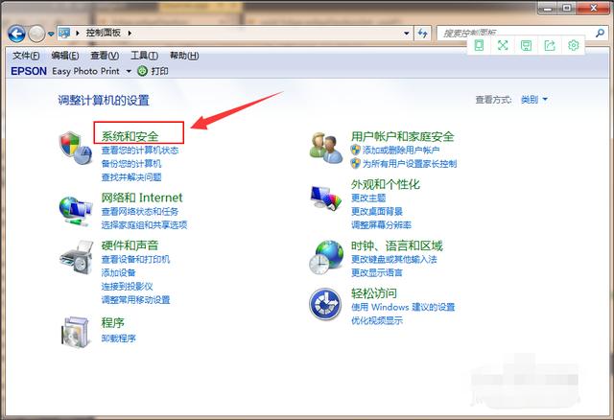Click 查看网络状态和任务 link
The image size is (614, 420).
tap(140, 211)
